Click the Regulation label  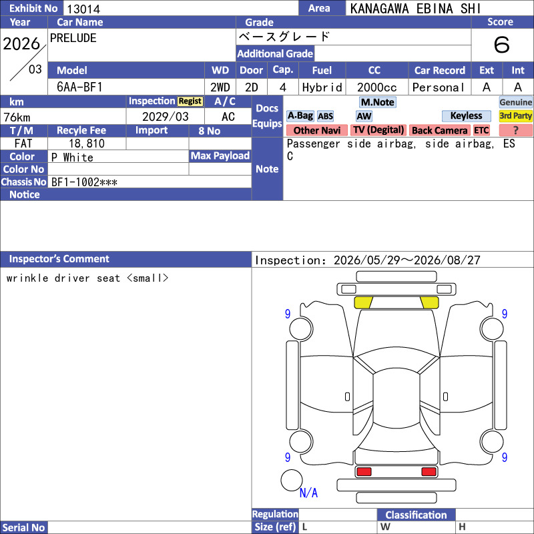pos(275,514)
